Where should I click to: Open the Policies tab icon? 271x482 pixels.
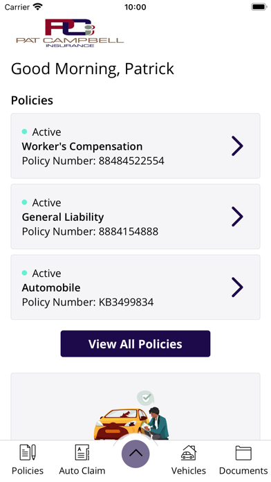[28, 452]
